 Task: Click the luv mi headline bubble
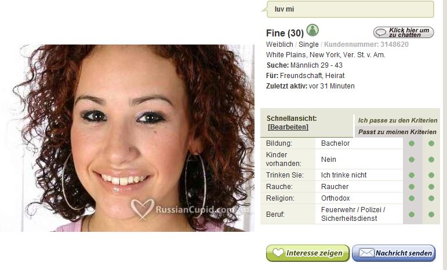pos(350,9)
